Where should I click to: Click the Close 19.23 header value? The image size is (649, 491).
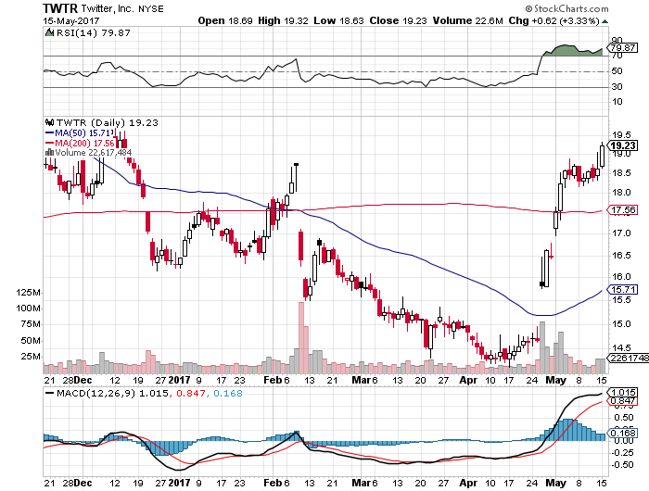point(398,20)
